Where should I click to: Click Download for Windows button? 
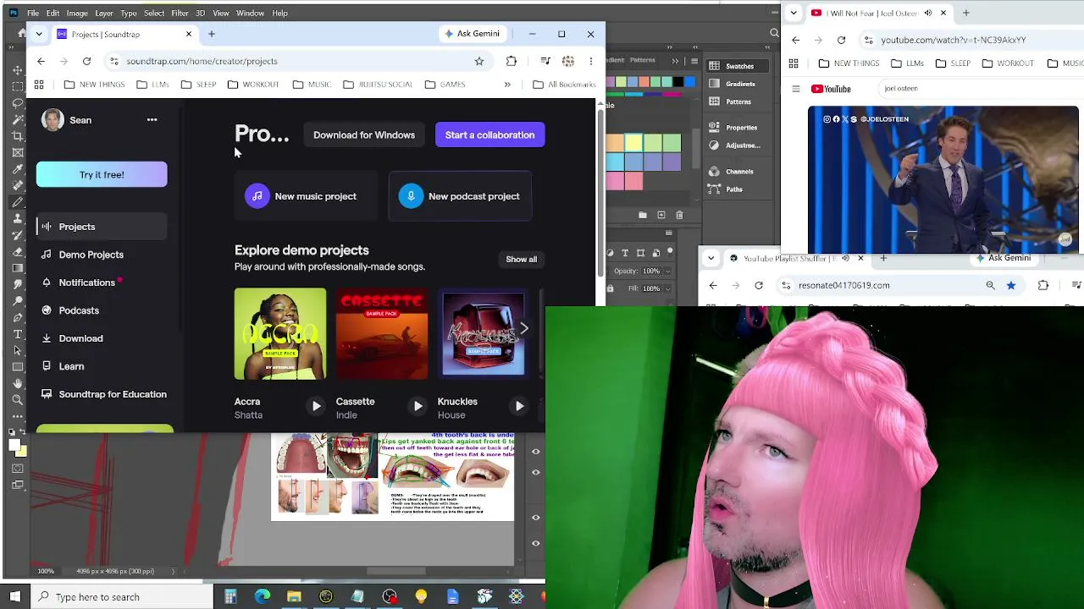(364, 135)
